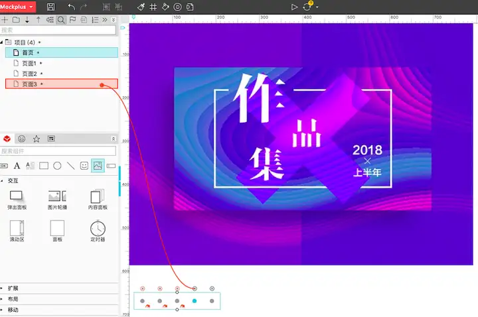Collapse the project panel with double-down chevron
Screen dimensions: 478x317
point(114,20)
